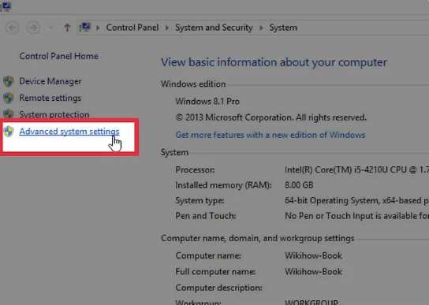Image resolution: width=429 pixels, height=305 pixels.
Task: Select System and Security breadcrumb
Action: (x=214, y=28)
